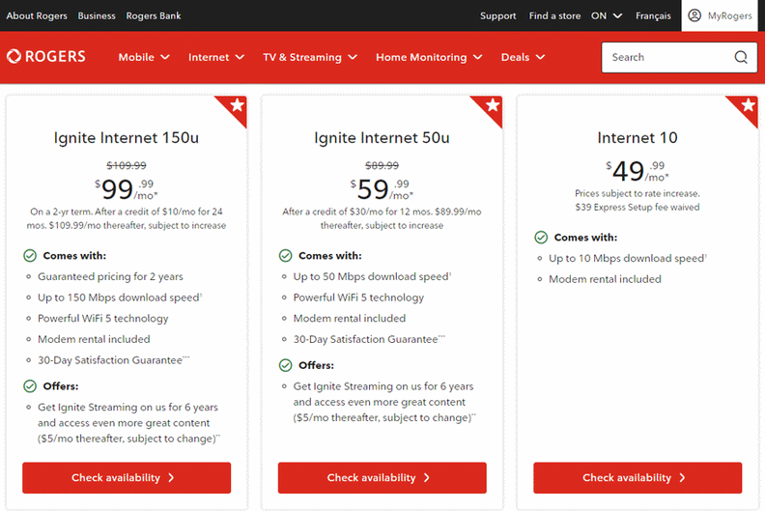The image size is (765, 511).
Task: Click the $99.99/mo price
Action: pos(127,189)
